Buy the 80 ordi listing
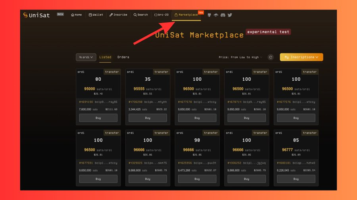357x200 pixels. click(98, 118)
